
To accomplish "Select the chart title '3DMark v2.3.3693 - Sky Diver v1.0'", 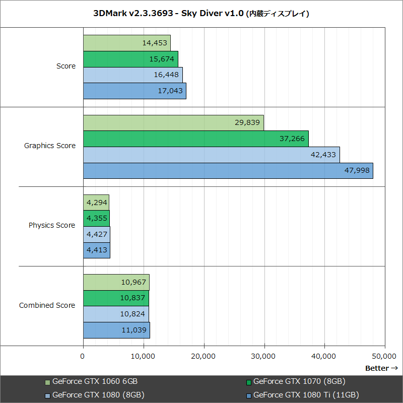I will pos(168,13).
